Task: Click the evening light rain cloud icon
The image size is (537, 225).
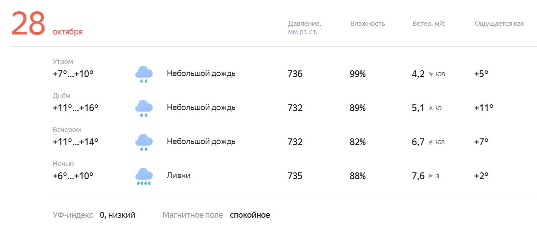Action: [144, 142]
